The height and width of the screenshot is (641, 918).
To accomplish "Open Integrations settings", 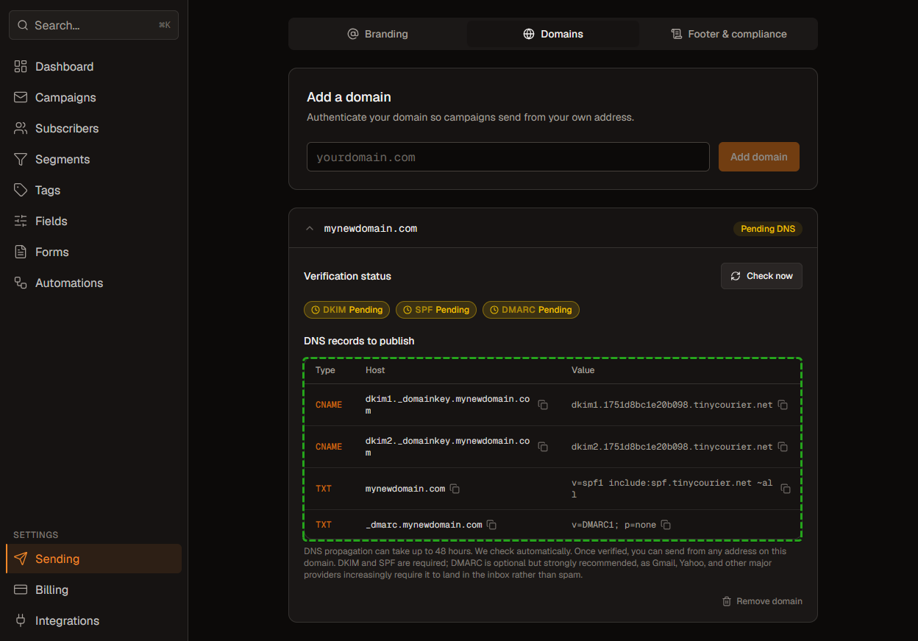I will (93, 620).
